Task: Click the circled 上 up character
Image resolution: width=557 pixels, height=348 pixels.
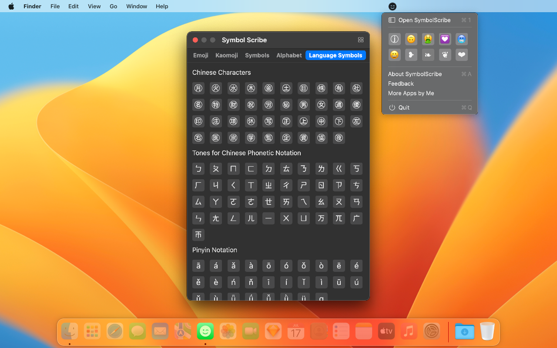Action: point(304,121)
